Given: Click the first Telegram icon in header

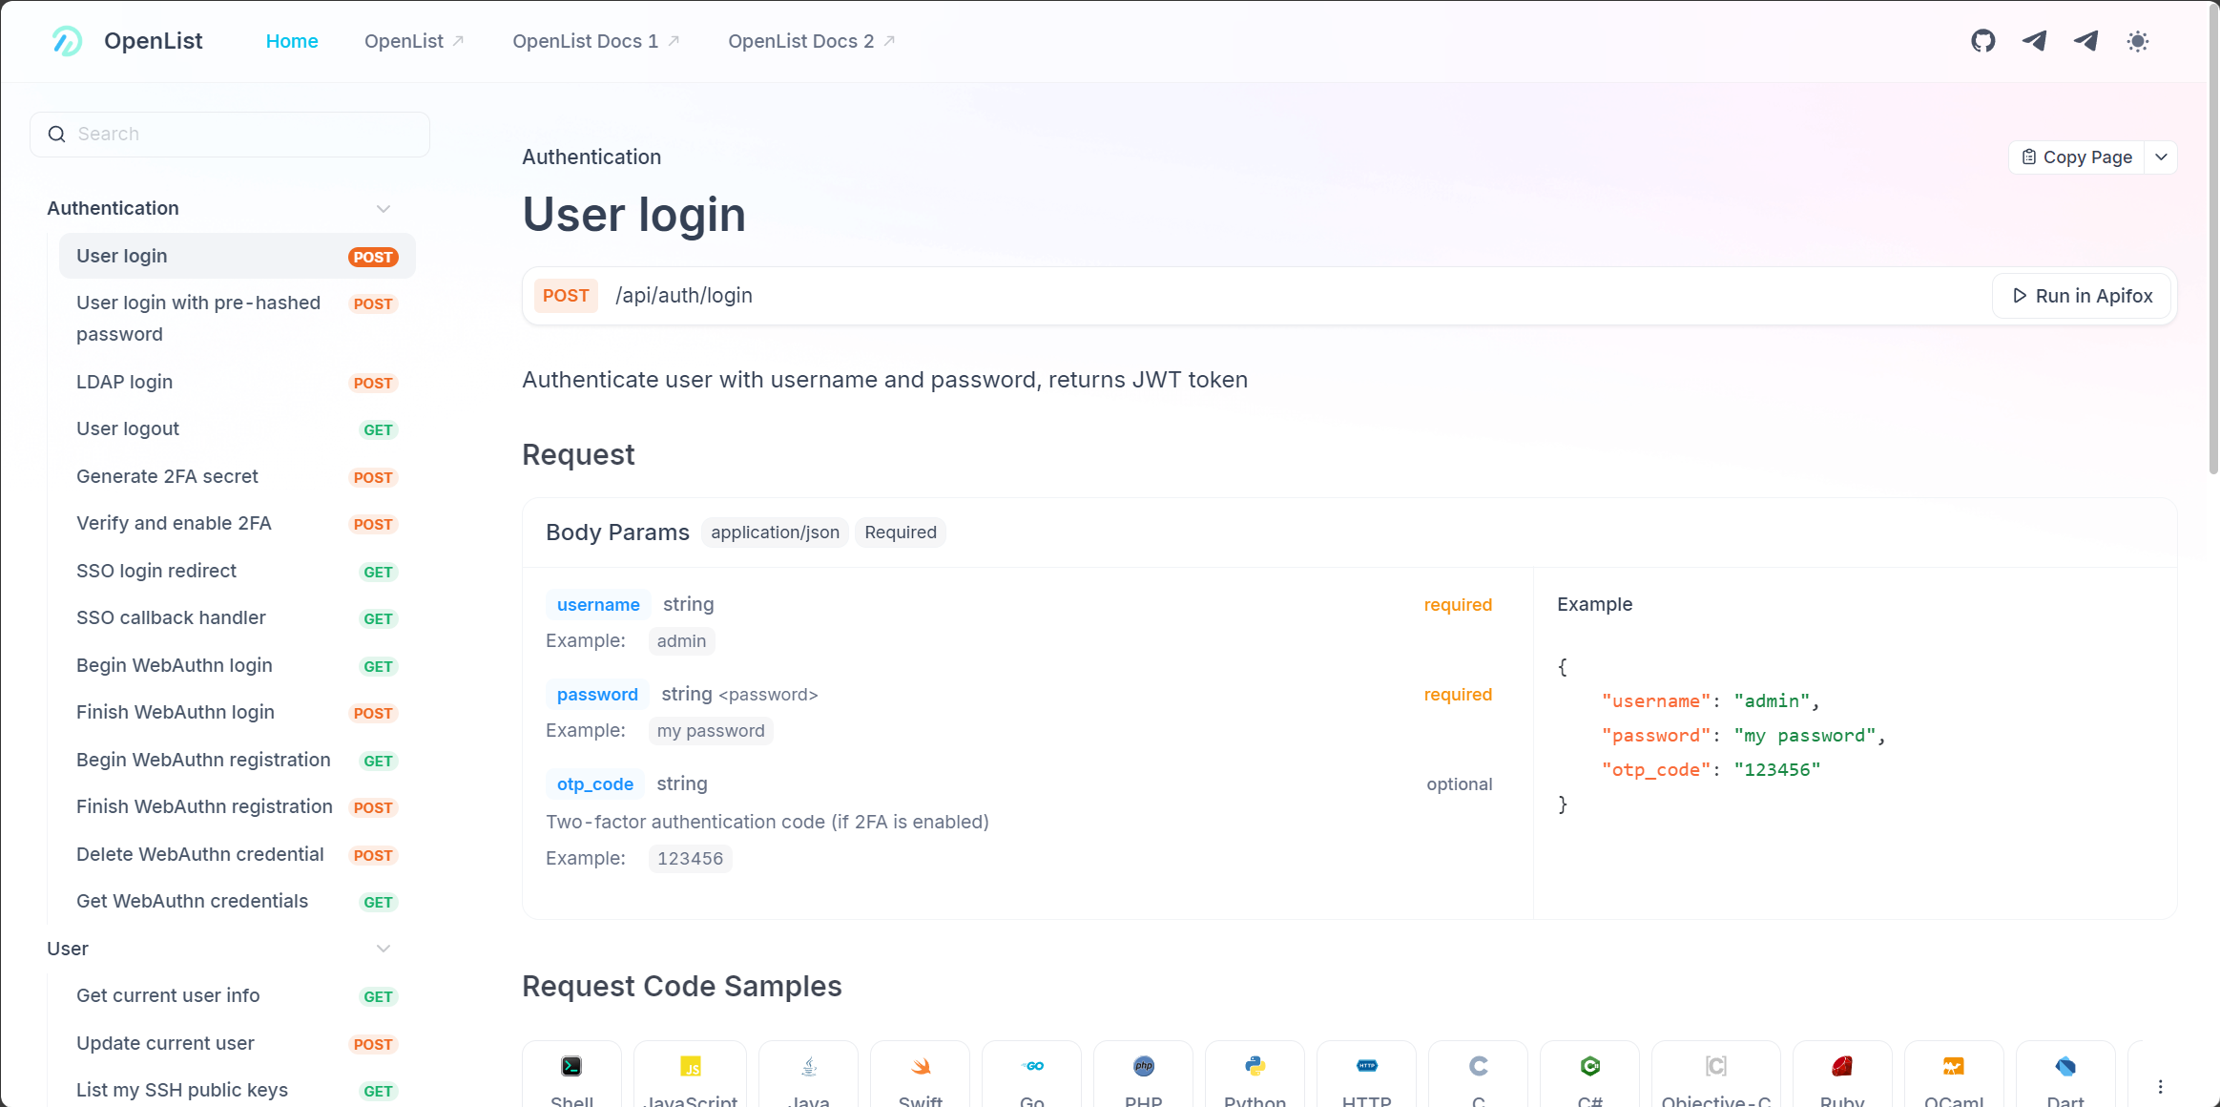Looking at the screenshot, I should pyautogui.click(x=2034, y=41).
